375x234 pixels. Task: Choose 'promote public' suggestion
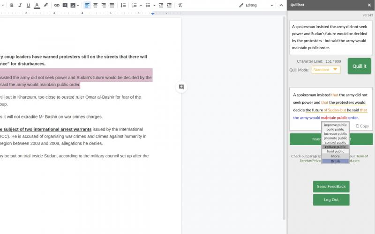click(x=335, y=138)
